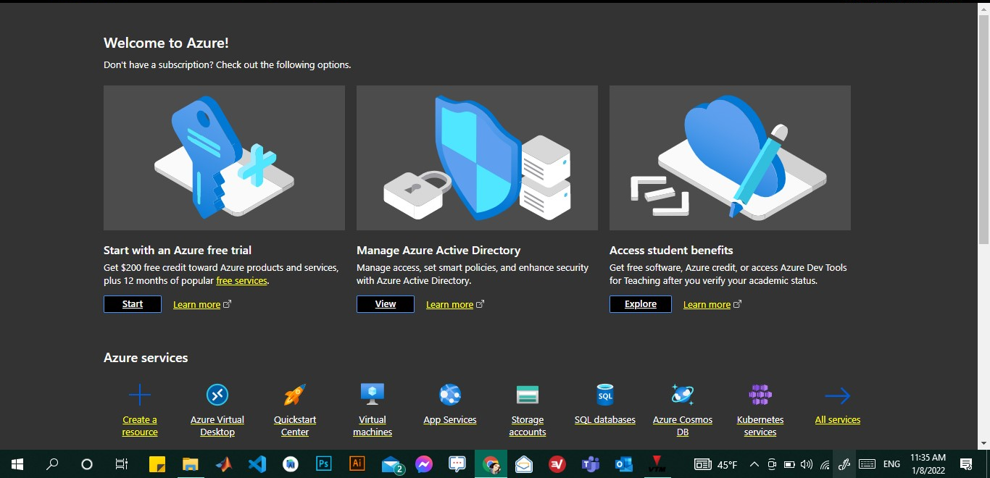This screenshot has width=990, height=478.
Task: Open File Explorer from the taskbar
Action: point(190,464)
